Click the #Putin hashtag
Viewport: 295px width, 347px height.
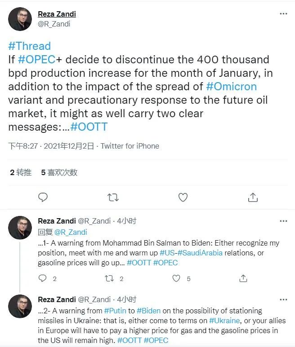click(x=115, y=311)
